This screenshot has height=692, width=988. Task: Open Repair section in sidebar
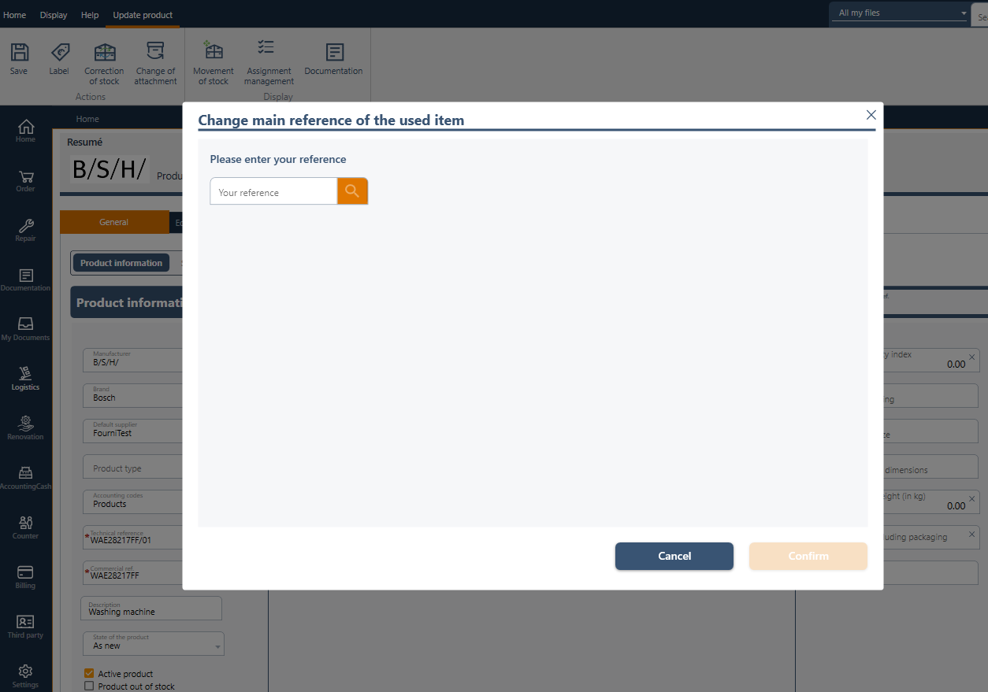point(25,230)
